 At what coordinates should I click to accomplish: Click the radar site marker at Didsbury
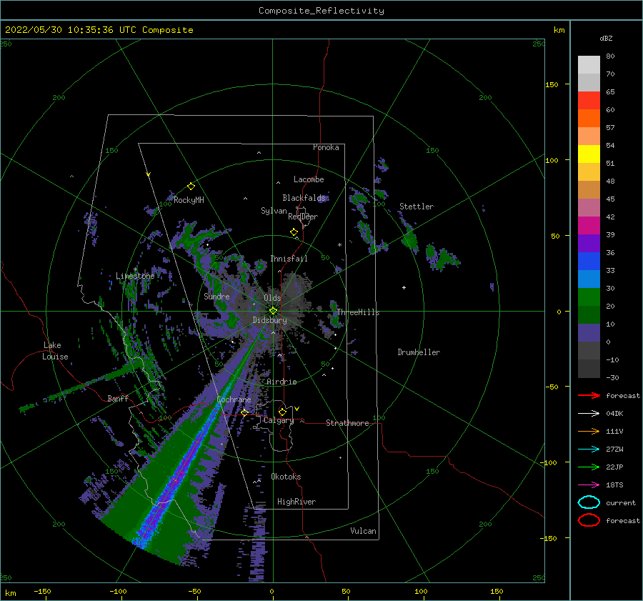tap(273, 311)
